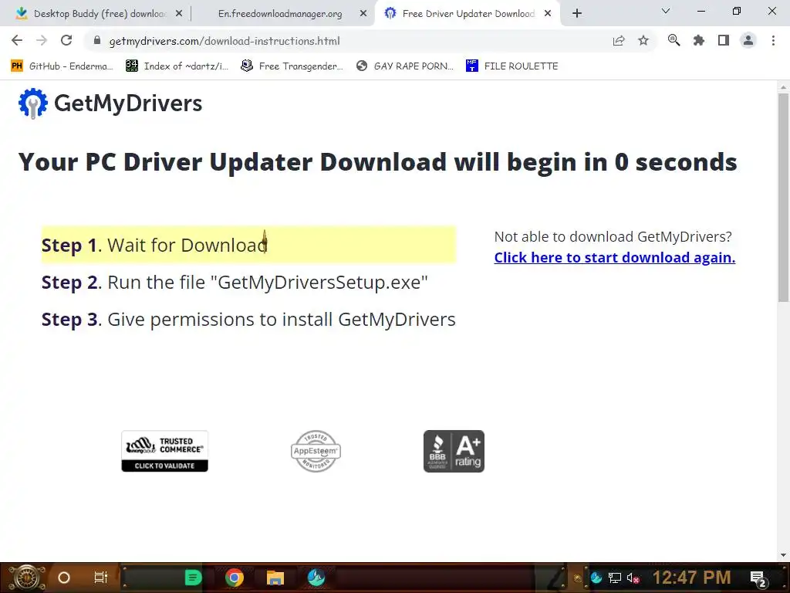Open the FILE ROULETTE bookmark
Viewport: 790px width, 593px height.
pyautogui.click(x=512, y=66)
